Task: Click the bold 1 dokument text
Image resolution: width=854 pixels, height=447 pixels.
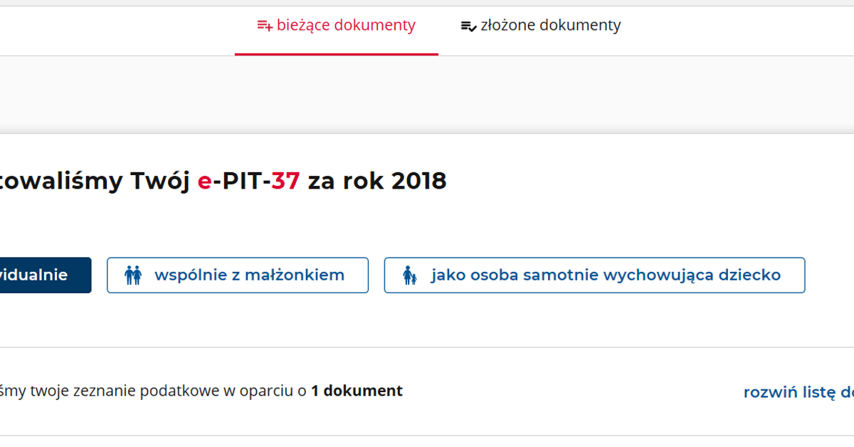Action: pos(357,391)
